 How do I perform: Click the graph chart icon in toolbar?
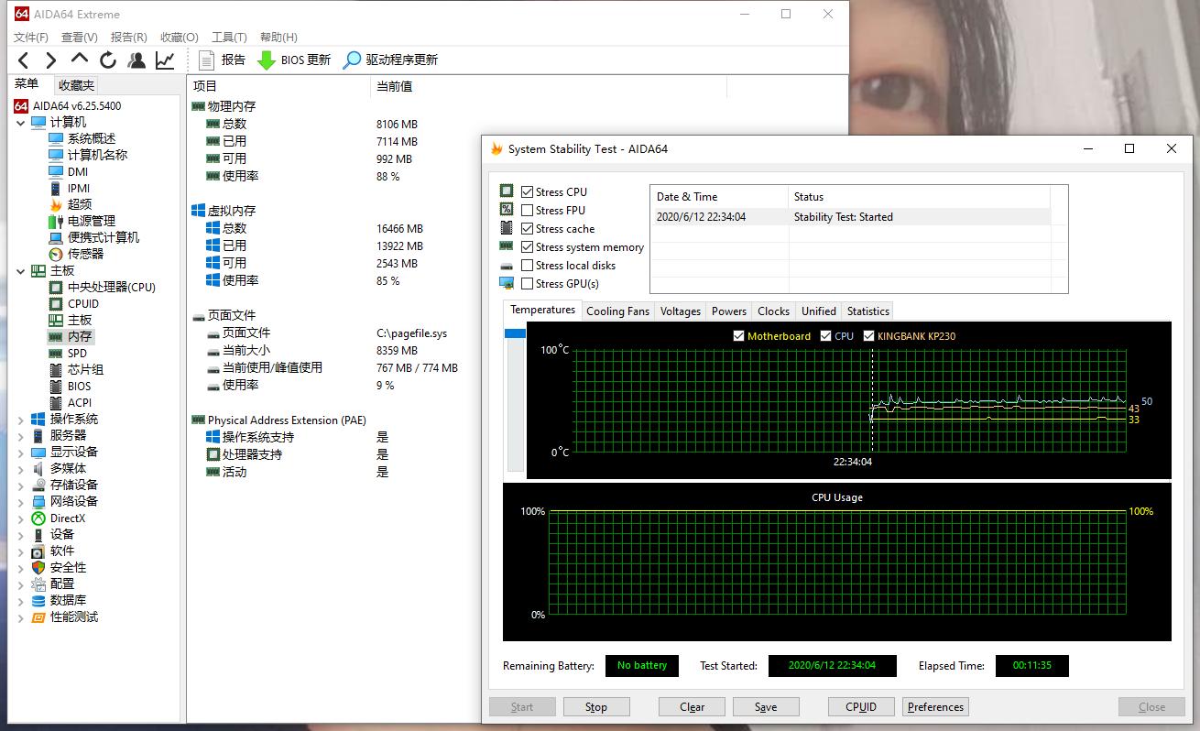[x=165, y=60]
